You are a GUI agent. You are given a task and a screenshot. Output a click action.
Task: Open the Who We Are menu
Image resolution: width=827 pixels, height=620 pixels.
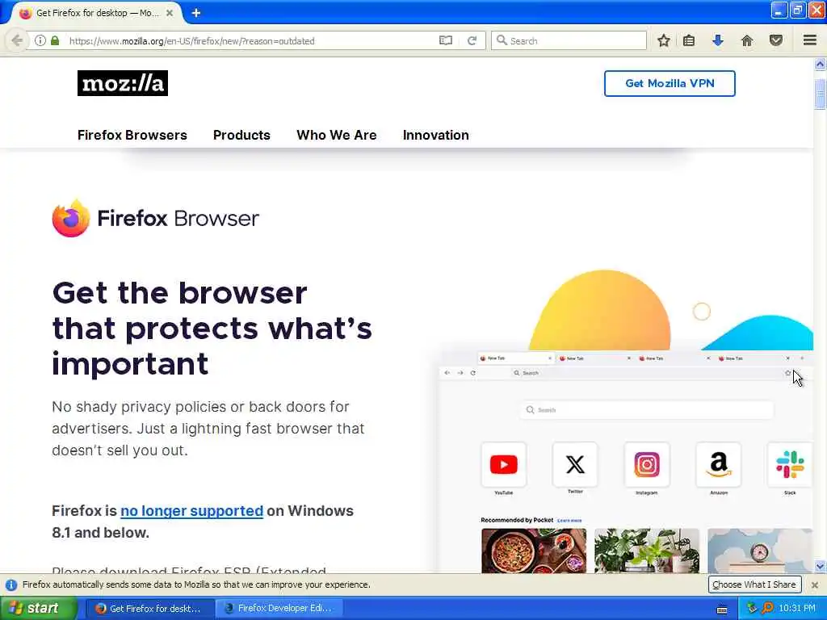point(337,135)
